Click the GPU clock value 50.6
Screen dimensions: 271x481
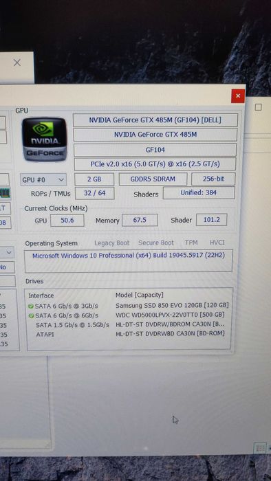(x=67, y=221)
